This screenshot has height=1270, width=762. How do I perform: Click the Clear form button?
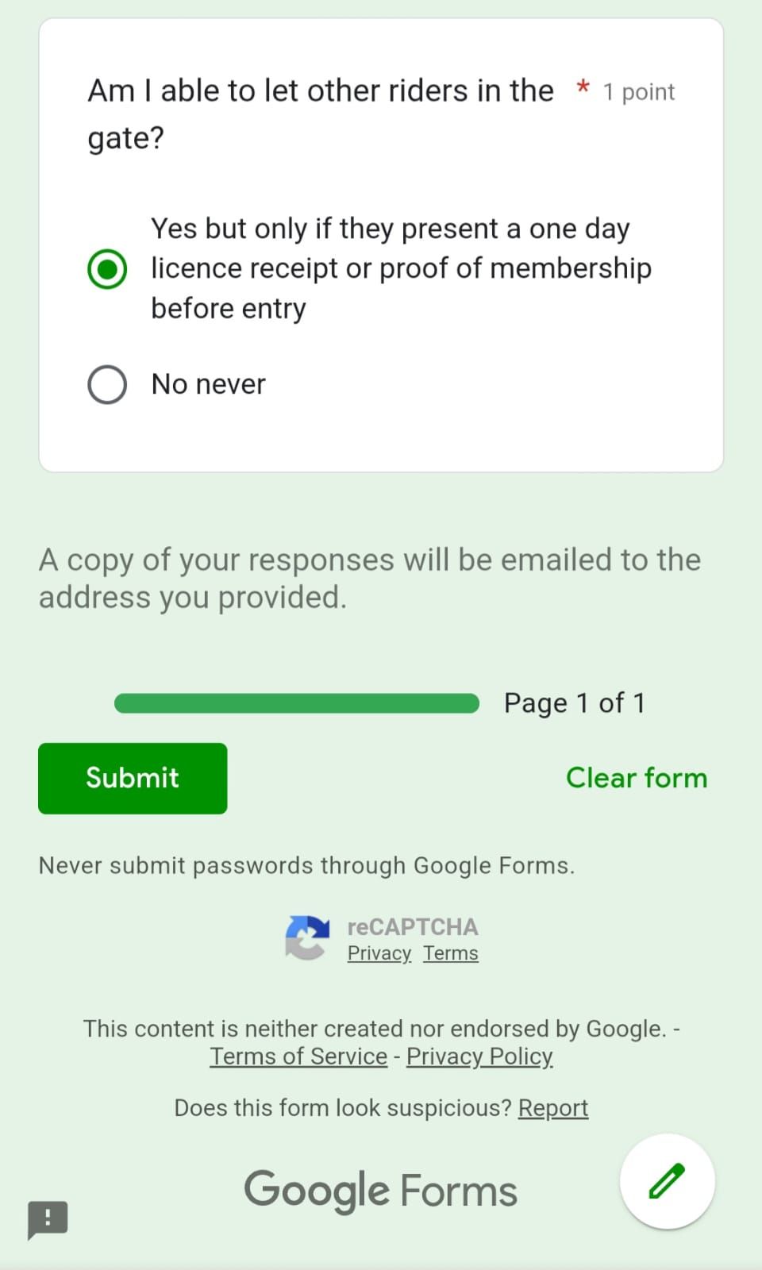tap(636, 778)
